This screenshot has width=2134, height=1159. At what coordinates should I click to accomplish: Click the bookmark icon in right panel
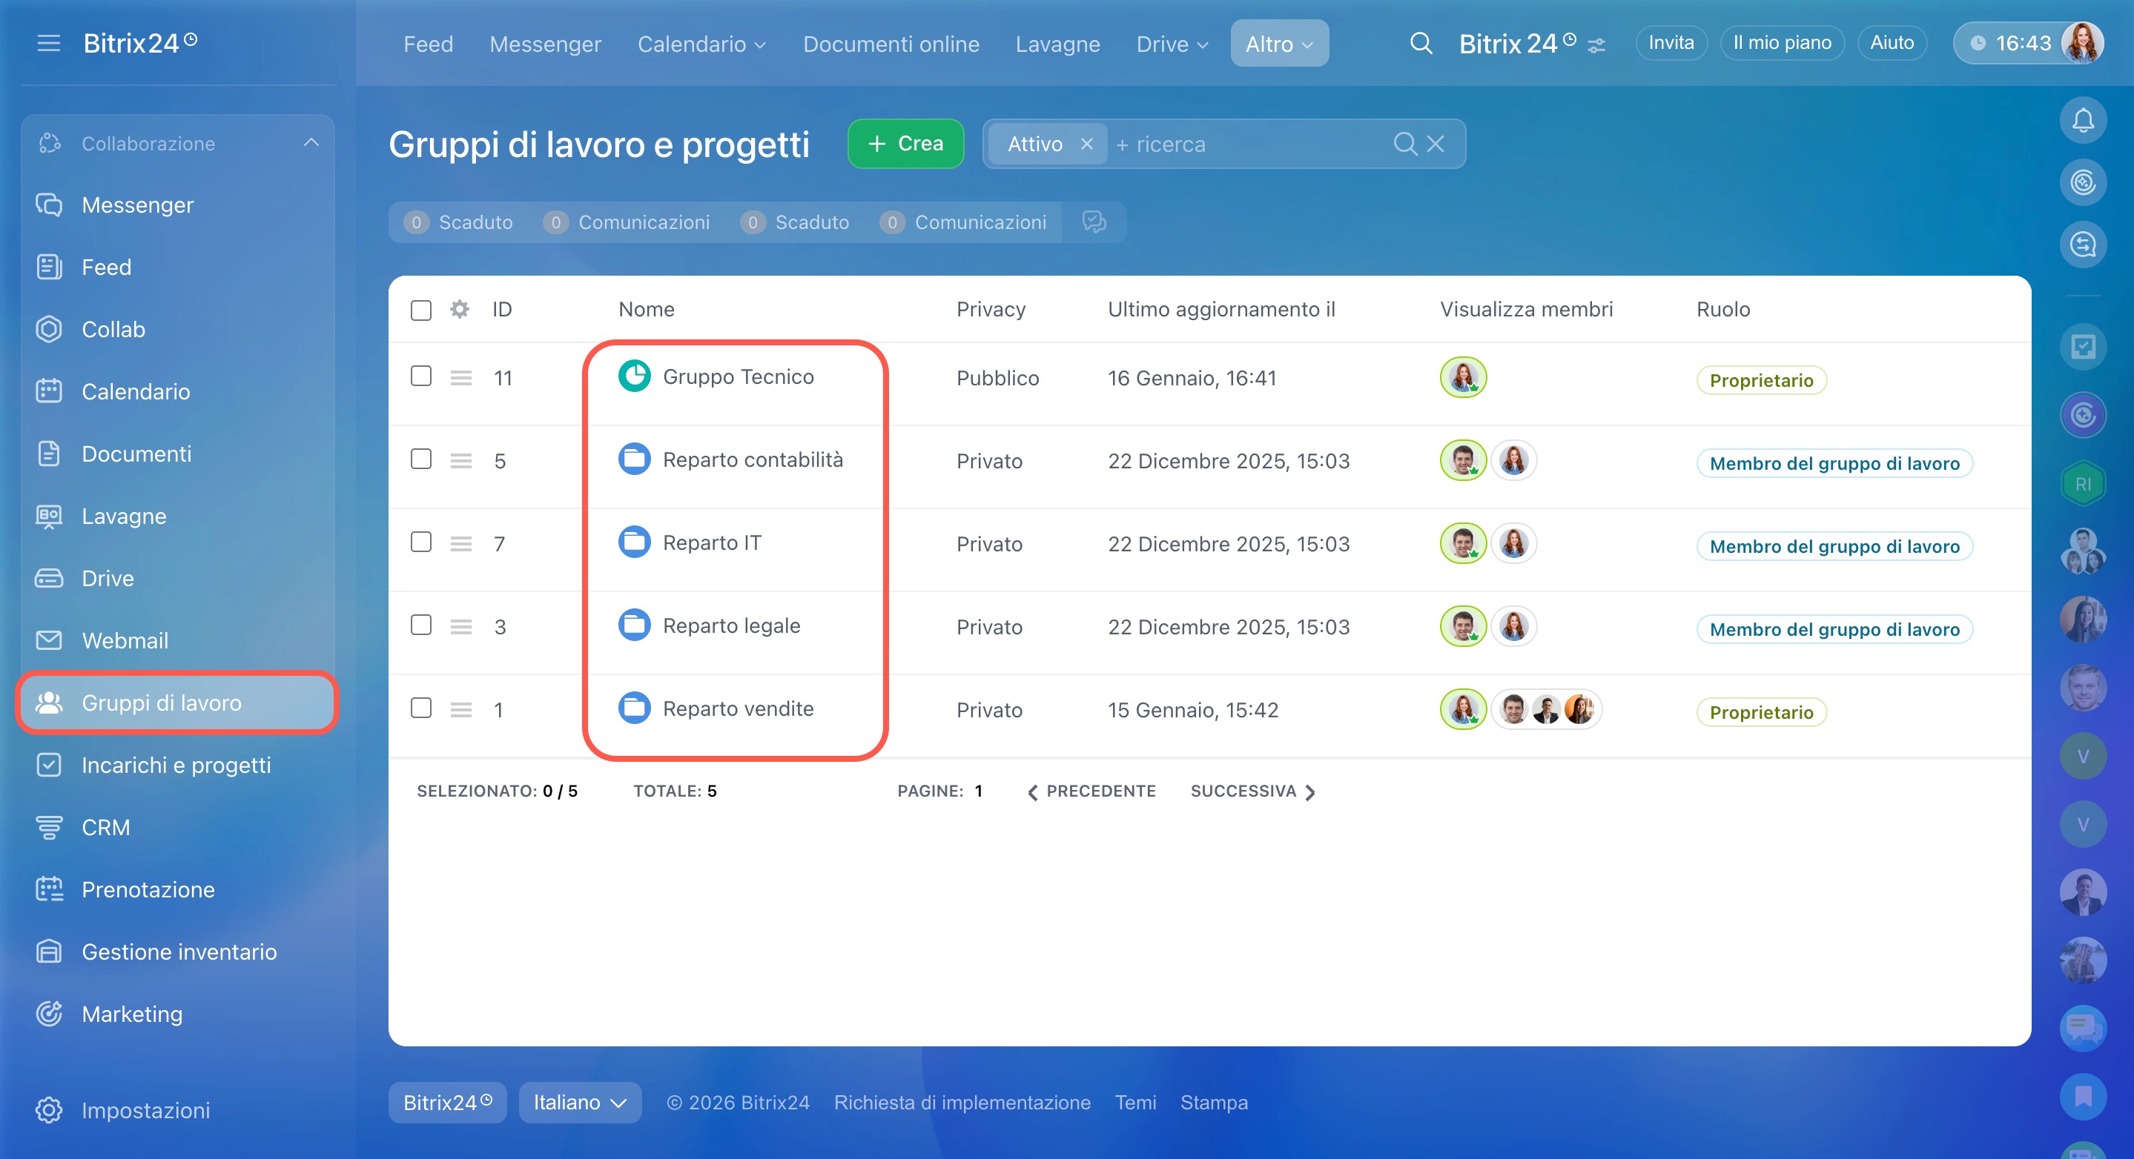click(2082, 1096)
